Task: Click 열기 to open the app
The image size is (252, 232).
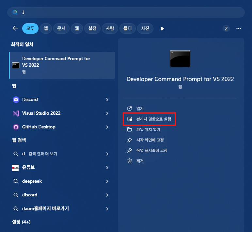Action: click(x=140, y=108)
